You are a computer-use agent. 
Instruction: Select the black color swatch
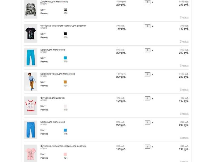pyautogui.click(x=65, y=34)
